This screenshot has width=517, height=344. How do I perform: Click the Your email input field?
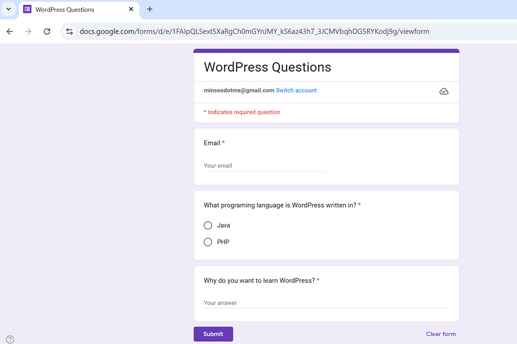tap(265, 166)
